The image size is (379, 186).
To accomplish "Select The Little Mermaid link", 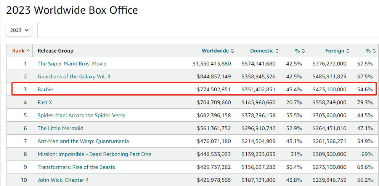I will pyautogui.click(x=60, y=128).
